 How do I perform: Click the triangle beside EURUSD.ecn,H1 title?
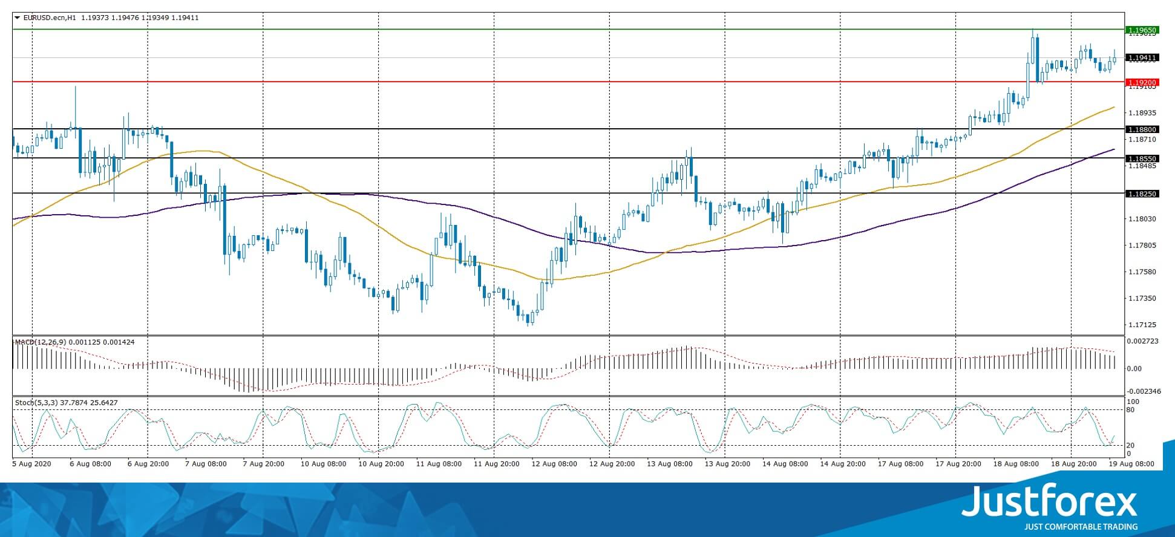tap(17, 18)
